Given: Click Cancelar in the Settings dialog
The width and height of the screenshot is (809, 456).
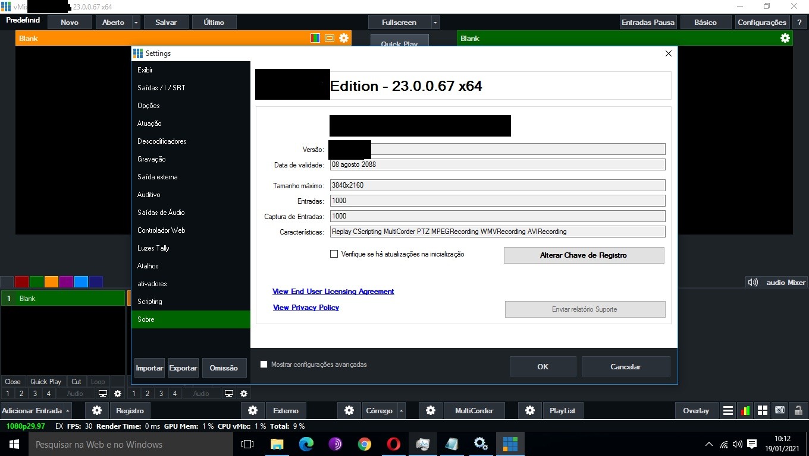Looking at the screenshot, I should pos(626,366).
